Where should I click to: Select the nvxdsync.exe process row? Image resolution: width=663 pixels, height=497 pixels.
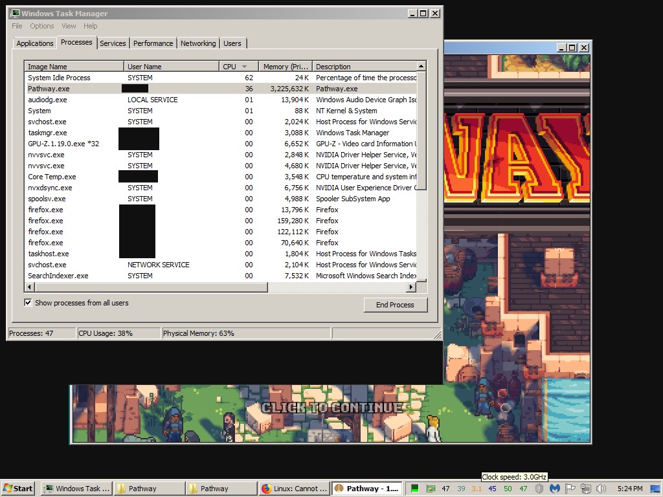click(x=221, y=188)
